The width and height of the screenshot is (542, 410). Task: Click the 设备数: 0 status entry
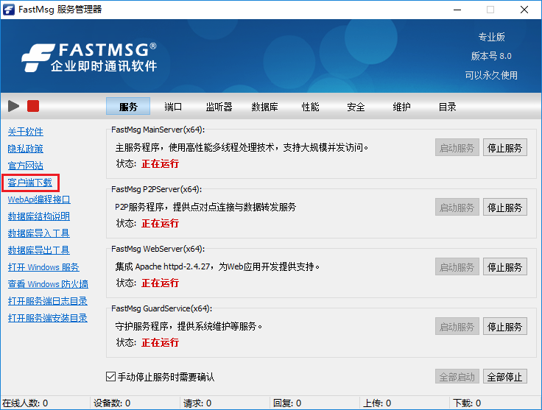click(112, 403)
